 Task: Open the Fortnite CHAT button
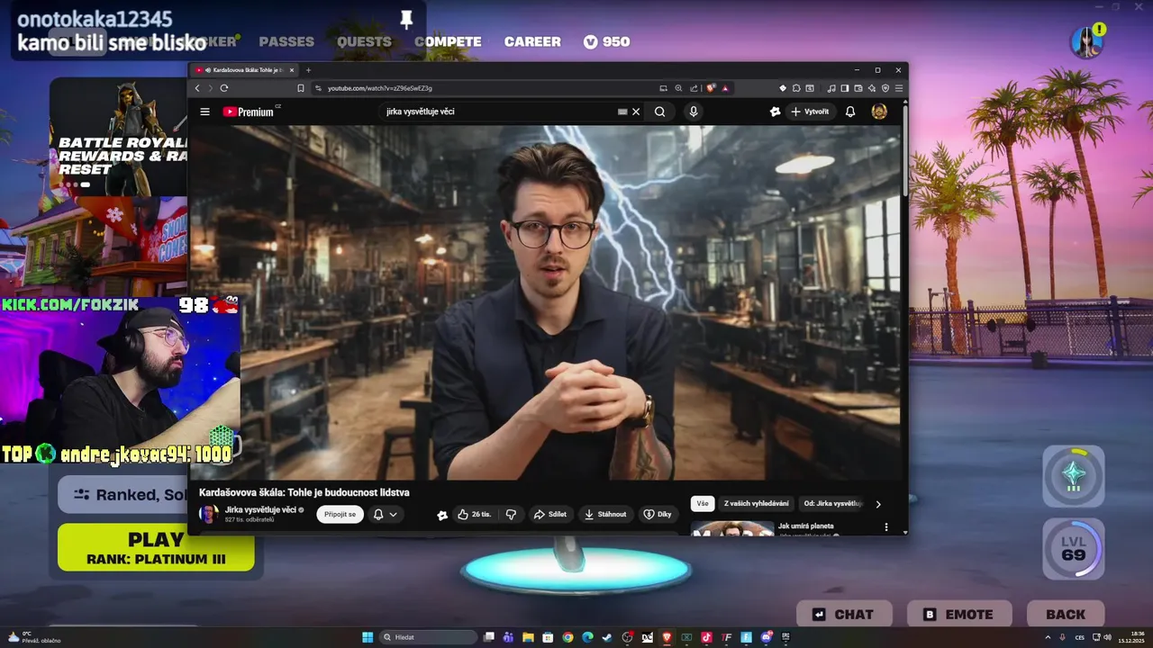pos(844,615)
